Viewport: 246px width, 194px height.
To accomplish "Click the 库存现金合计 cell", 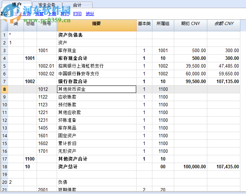I will point(96,58).
